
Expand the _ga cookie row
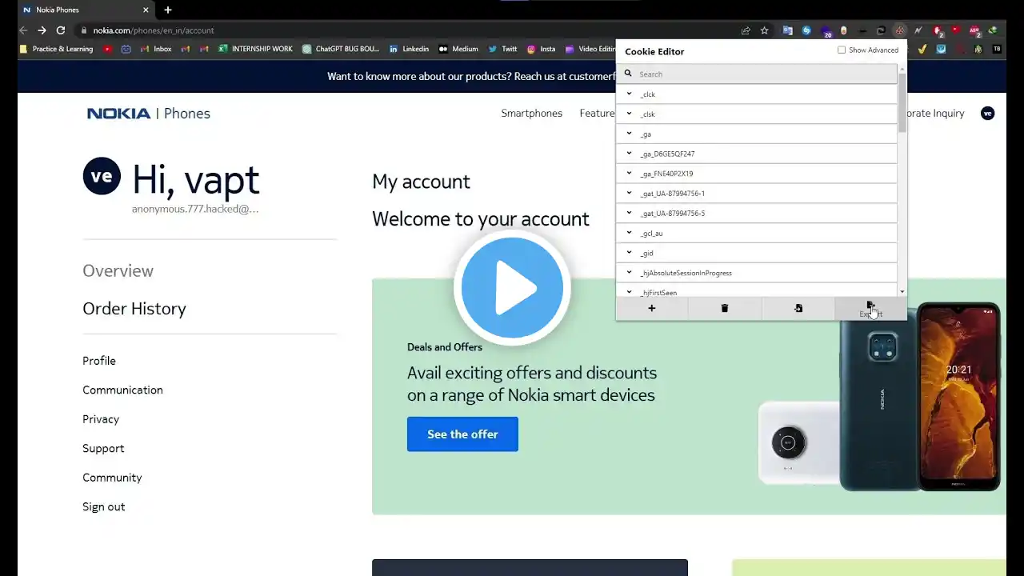point(756,134)
